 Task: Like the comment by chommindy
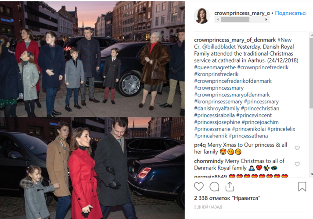(297, 164)
